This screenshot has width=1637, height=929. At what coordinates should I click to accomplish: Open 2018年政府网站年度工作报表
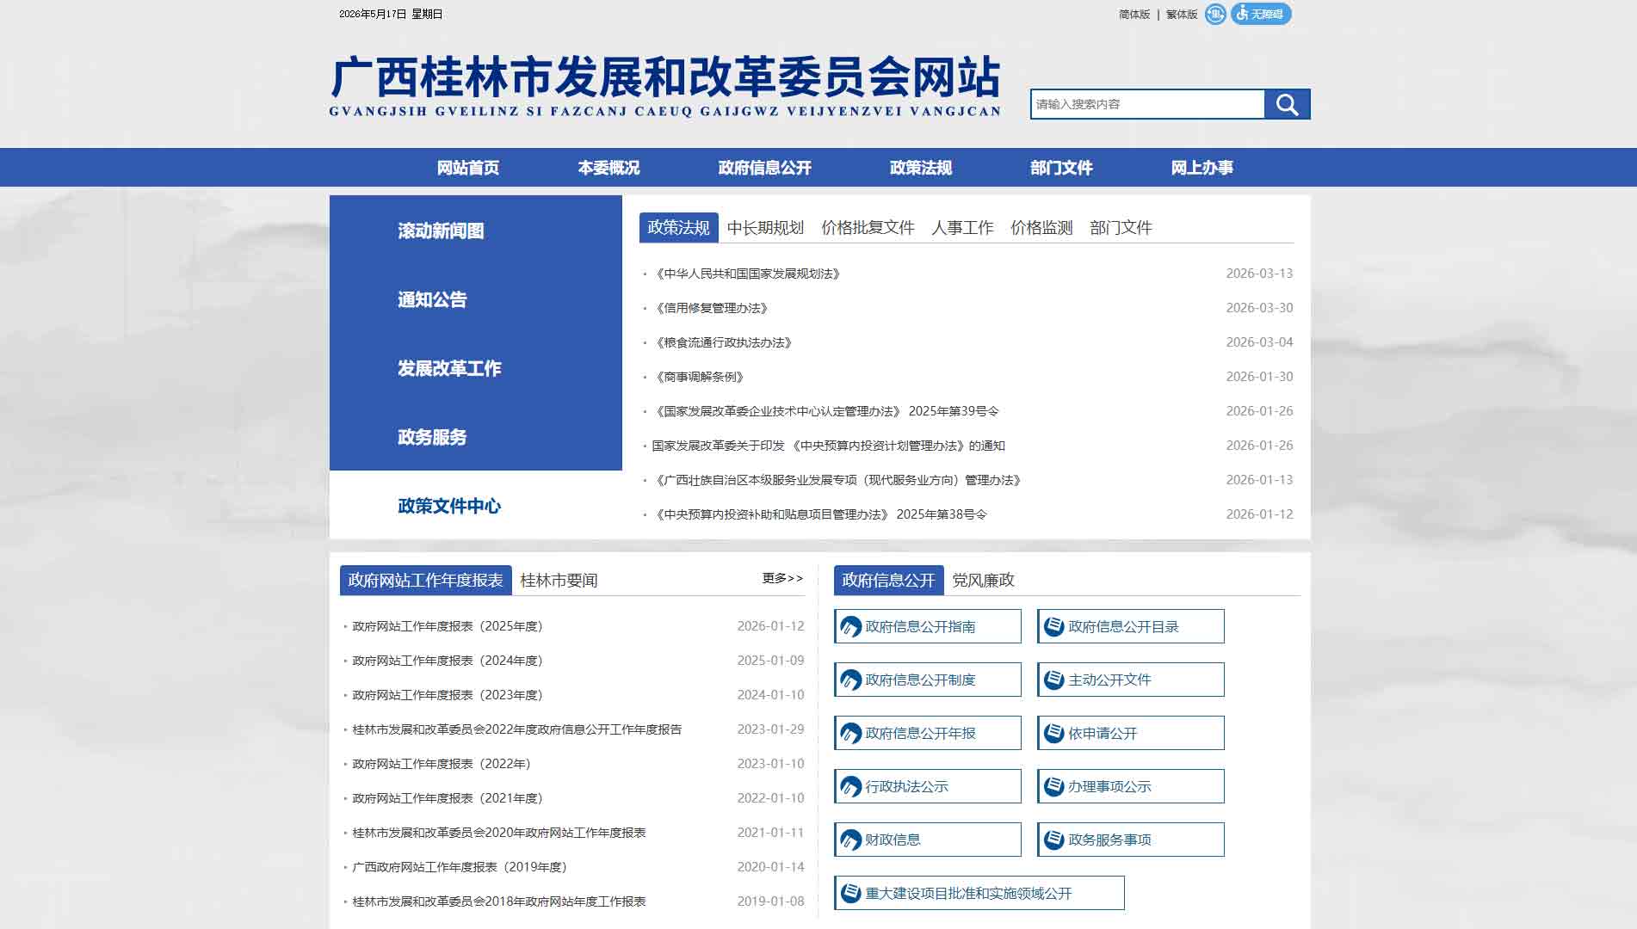498,901
